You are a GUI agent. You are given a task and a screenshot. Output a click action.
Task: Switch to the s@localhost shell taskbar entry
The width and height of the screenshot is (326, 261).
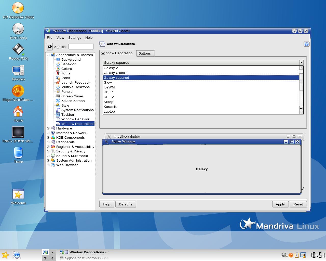click(x=85, y=258)
